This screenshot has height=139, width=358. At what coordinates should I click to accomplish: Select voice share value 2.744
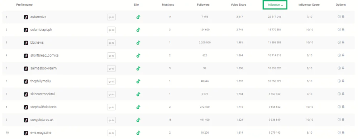click(x=240, y=30)
